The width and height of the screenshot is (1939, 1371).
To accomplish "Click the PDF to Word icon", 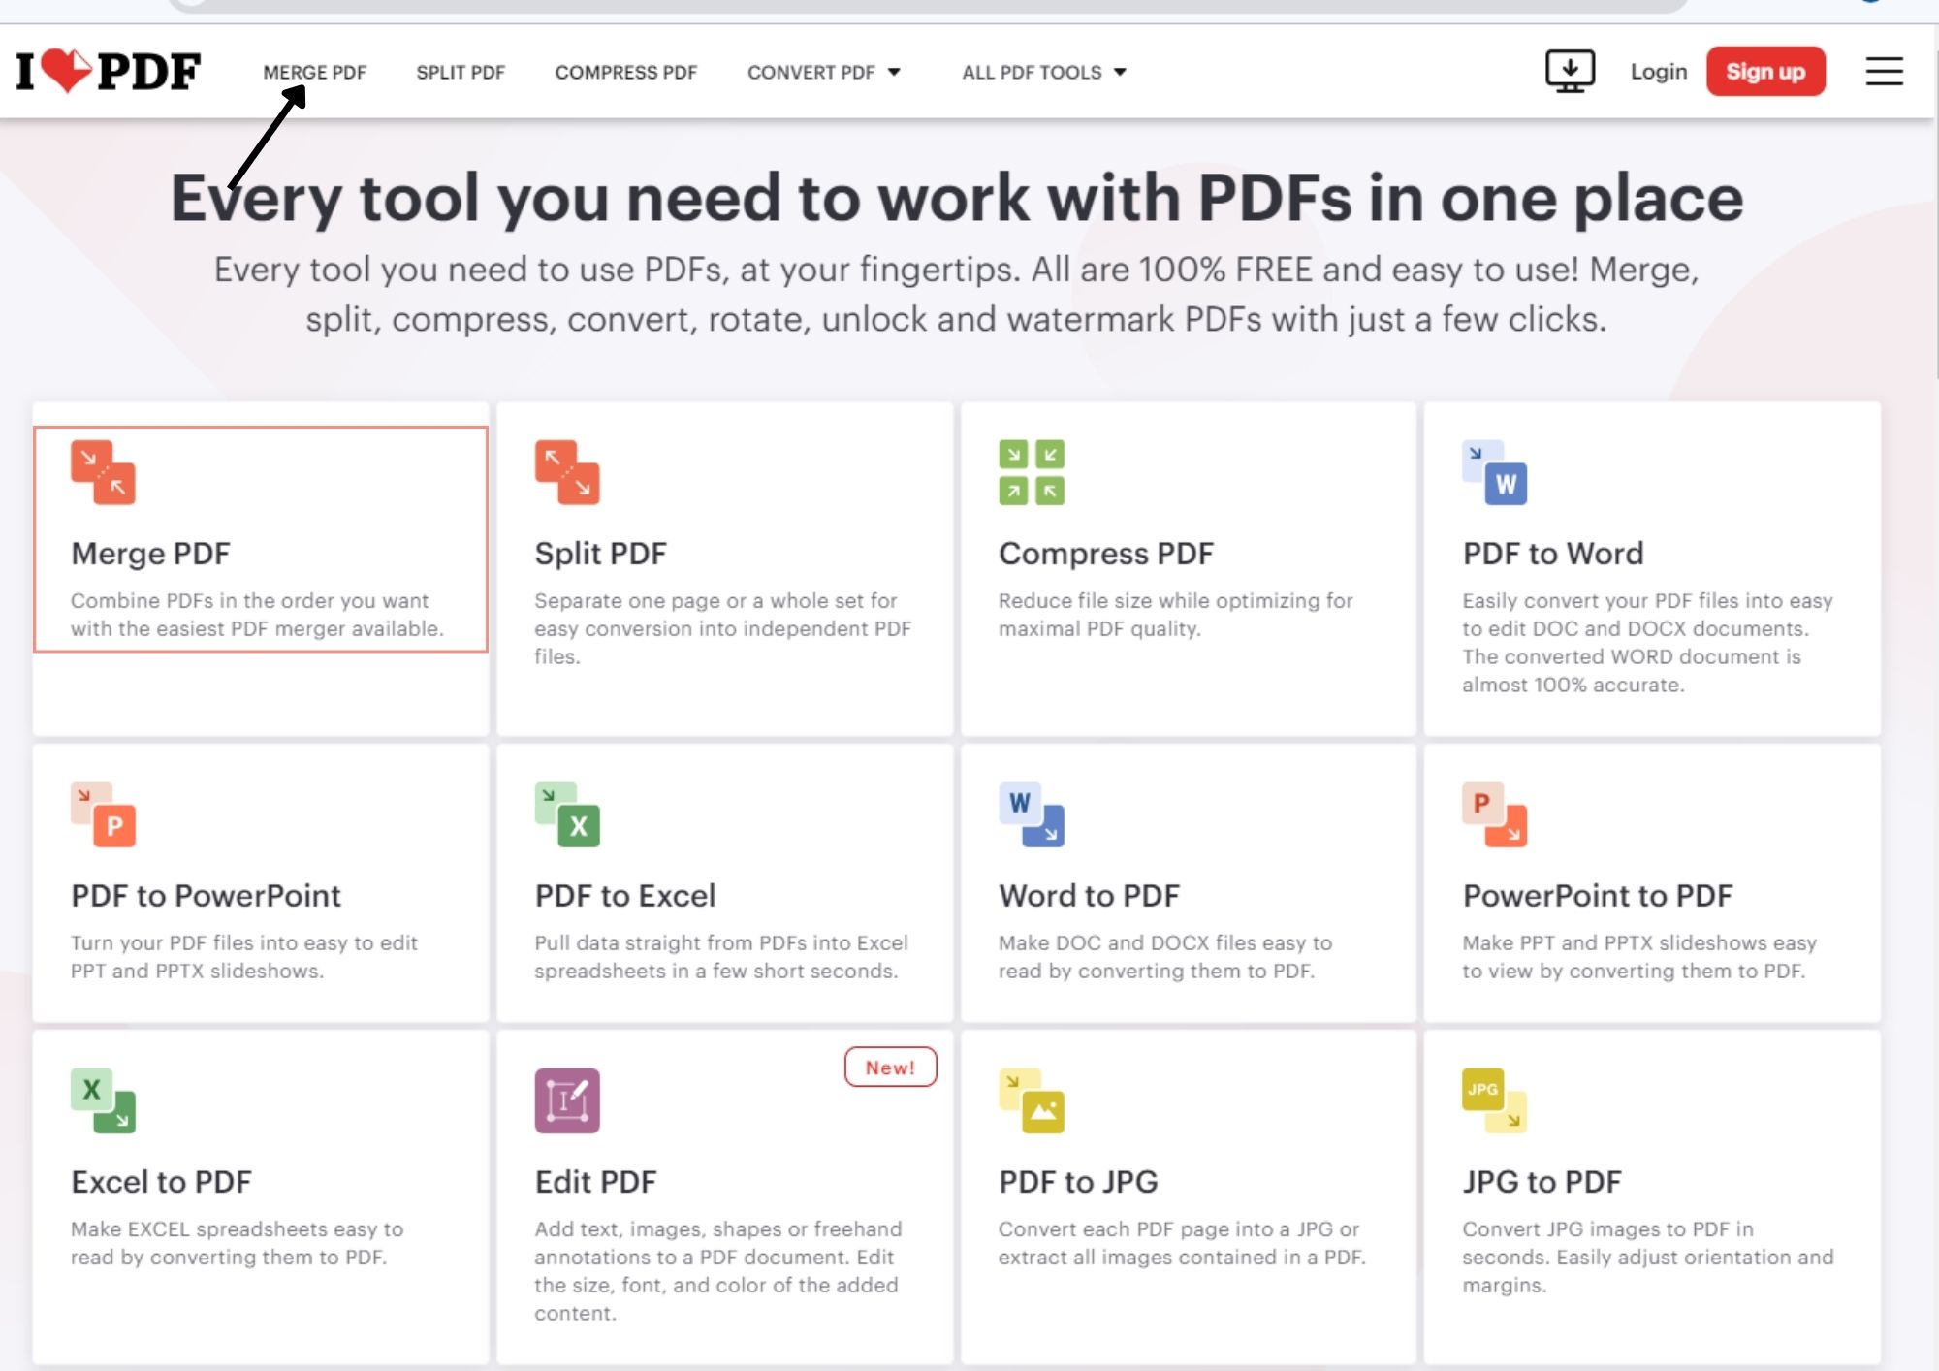I will (1495, 473).
